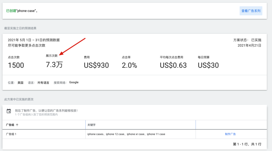The height and width of the screenshot is (151, 272).
Task: Click the Google search network label
Action: pyautogui.click(x=74, y=82)
